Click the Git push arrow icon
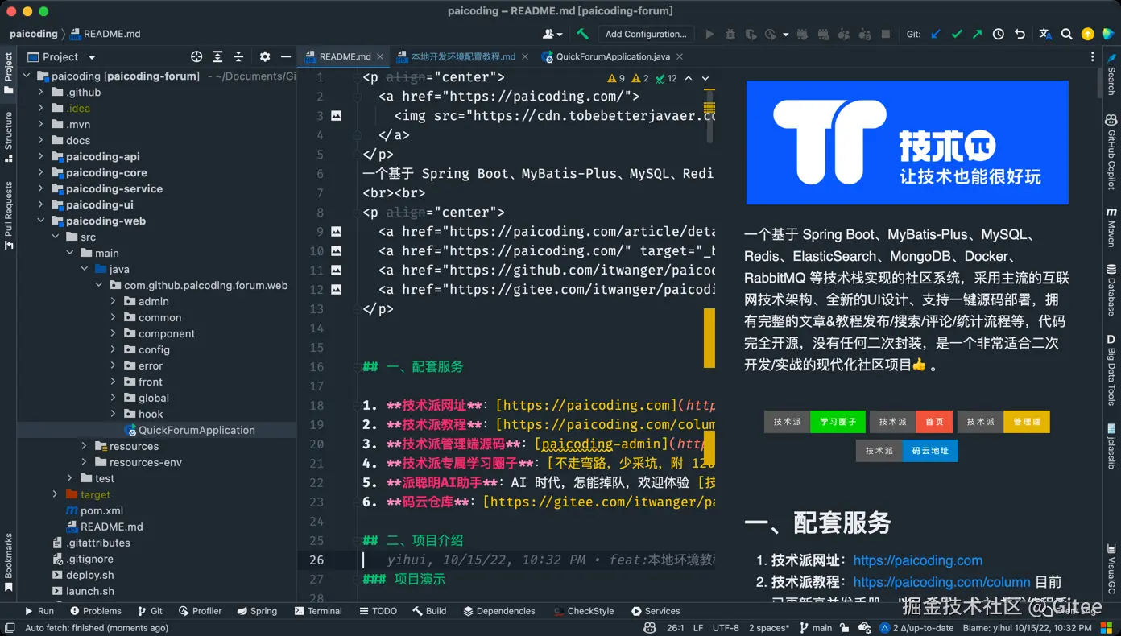The image size is (1121, 636). click(x=977, y=34)
